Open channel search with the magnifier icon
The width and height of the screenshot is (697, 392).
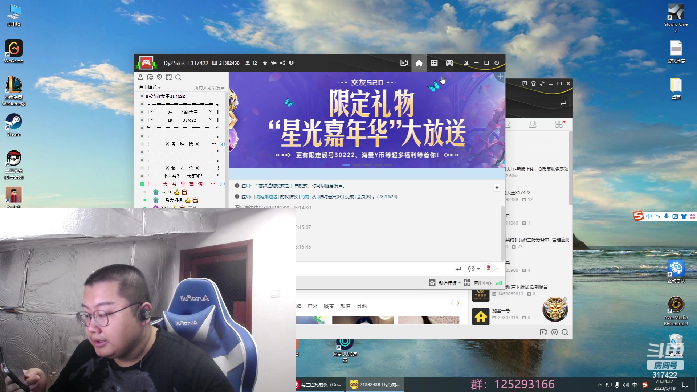(x=178, y=77)
